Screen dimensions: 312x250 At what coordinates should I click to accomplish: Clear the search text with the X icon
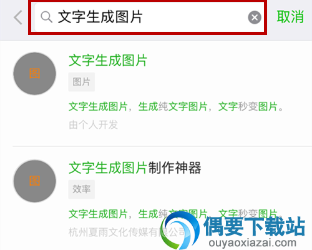click(255, 17)
